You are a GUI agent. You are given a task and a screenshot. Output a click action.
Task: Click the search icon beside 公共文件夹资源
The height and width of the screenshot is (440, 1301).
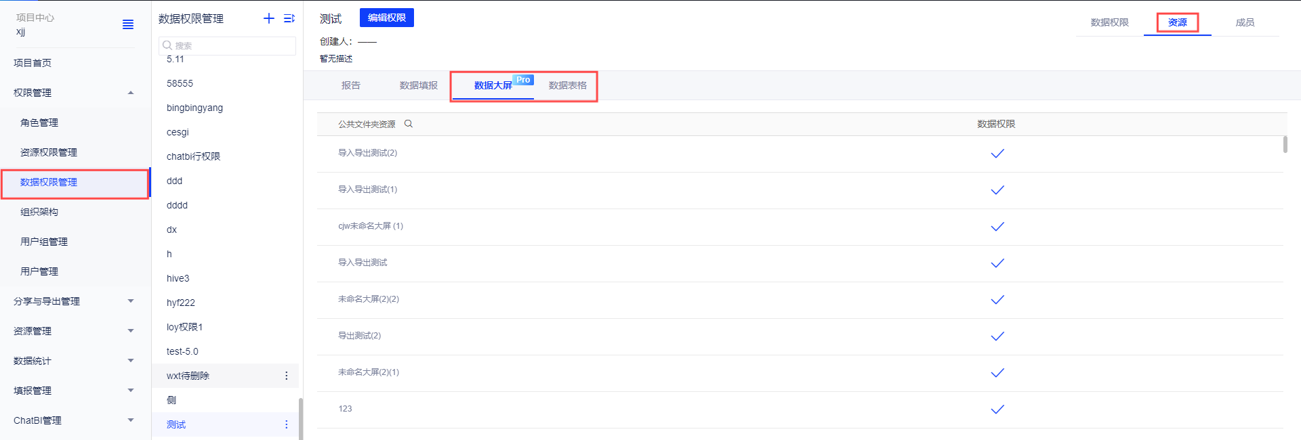pyautogui.click(x=409, y=124)
